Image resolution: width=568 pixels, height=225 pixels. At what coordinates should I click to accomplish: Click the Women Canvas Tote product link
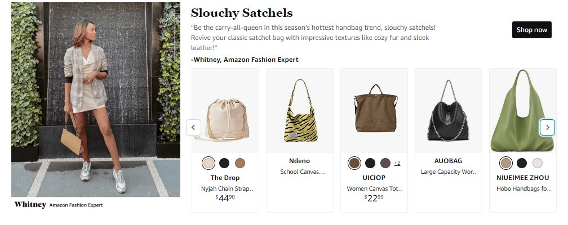374,188
